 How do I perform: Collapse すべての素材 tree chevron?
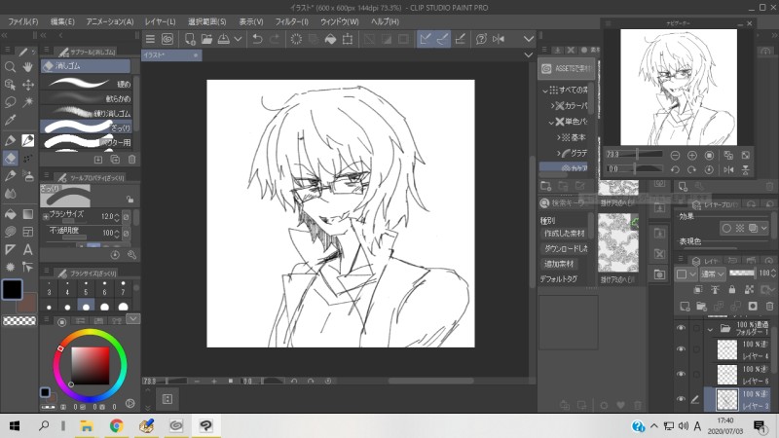[x=545, y=91]
